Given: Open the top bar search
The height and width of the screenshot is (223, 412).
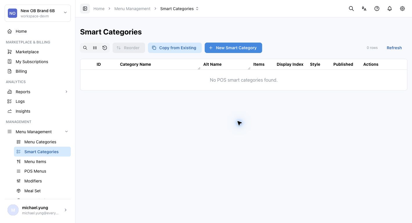Looking at the screenshot, I should click(351, 9).
